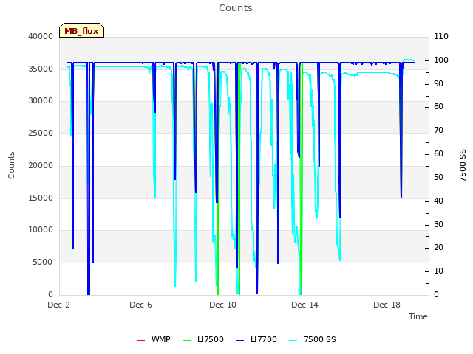Click the red WMP legend color marker
This screenshot has height=354, width=473.
click(140, 341)
